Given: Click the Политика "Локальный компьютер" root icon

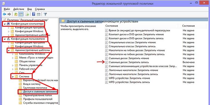Looking at the screenshot, I should pyautogui.click(x=5, y=20).
